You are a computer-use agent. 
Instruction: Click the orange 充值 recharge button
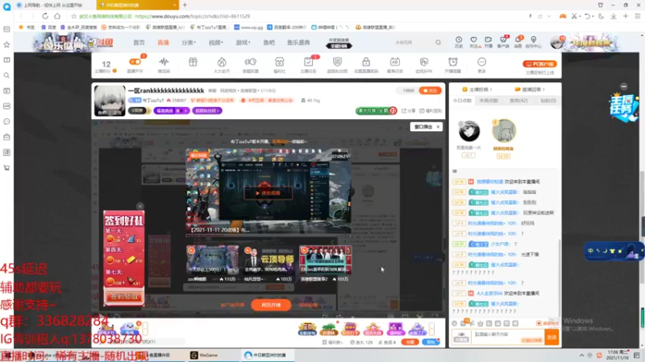click(x=410, y=342)
